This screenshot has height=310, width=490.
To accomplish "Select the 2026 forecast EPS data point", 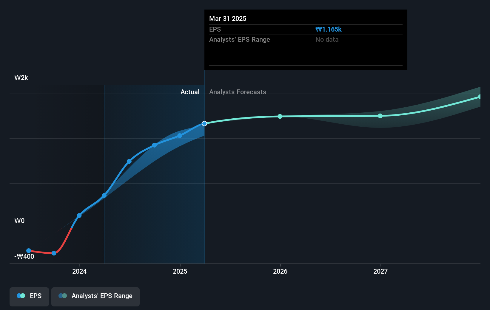I will [x=280, y=116].
